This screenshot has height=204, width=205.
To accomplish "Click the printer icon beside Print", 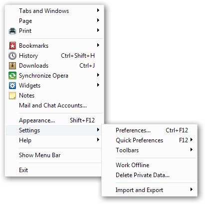I will [x=12, y=31].
